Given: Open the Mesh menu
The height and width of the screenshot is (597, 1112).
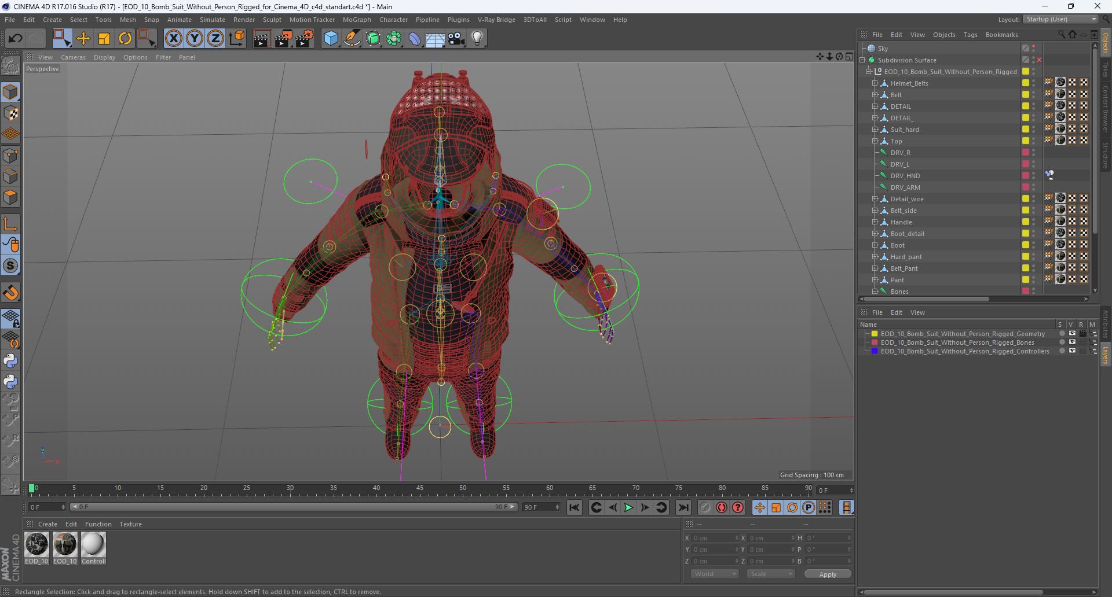Looking at the screenshot, I should [x=127, y=20].
